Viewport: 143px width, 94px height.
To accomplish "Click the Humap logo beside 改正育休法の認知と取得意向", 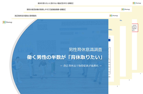I will tap(114, 16).
